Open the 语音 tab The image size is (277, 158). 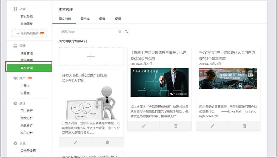tap(102, 18)
